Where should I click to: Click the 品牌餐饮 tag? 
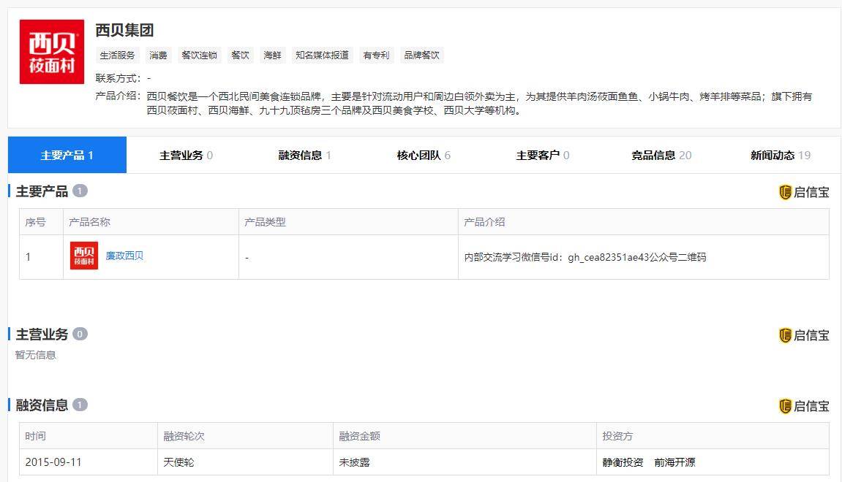(421, 56)
